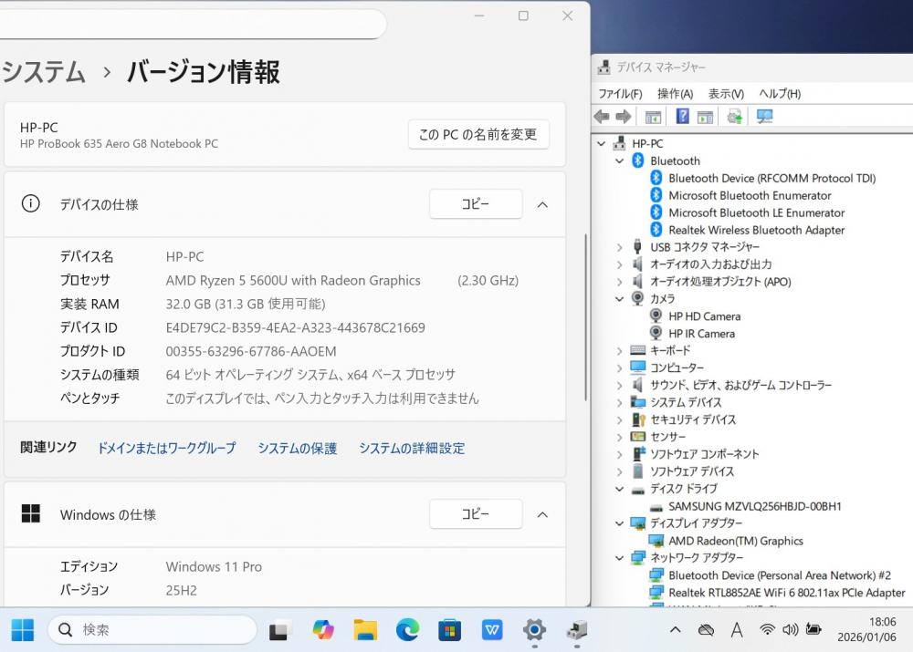Click the Settings window vertical scrollbar
913x652 pixels.
tap(585, 319)
